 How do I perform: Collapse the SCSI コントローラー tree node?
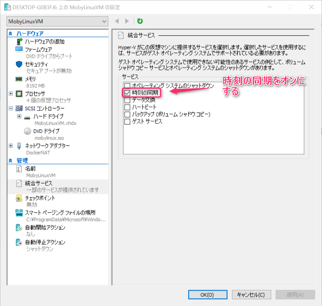(11, 108)
